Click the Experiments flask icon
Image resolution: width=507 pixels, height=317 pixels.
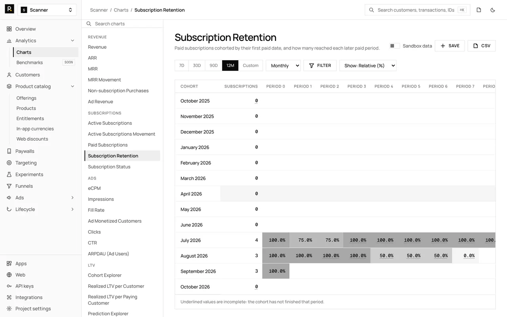tap(9, 174)
